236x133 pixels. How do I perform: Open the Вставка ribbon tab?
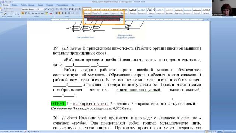(x=15, y=5)
